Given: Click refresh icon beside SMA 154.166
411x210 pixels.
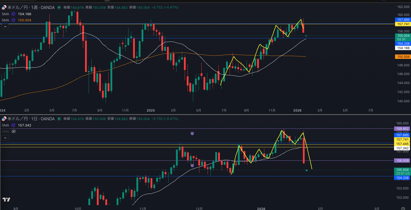Looking at the screenshot, I should (x=13, y=14).
